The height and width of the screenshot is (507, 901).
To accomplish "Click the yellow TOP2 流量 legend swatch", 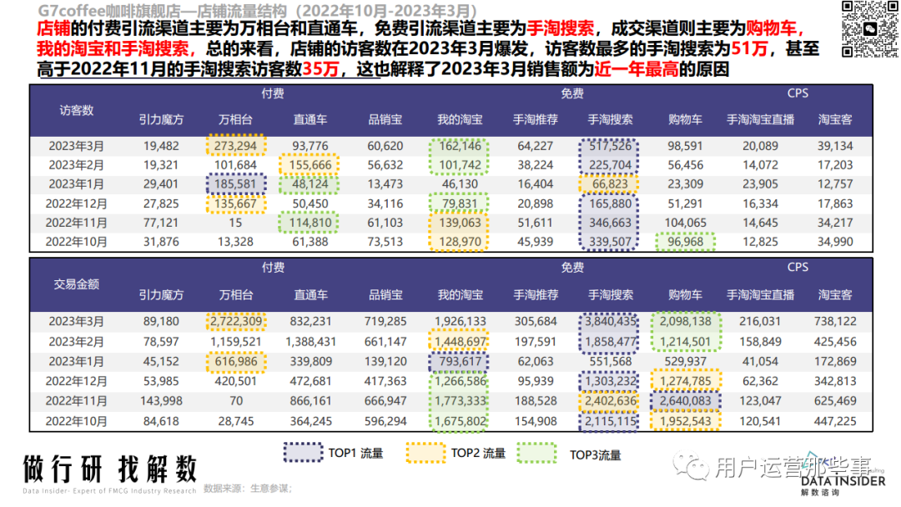I will coord(425,453).
